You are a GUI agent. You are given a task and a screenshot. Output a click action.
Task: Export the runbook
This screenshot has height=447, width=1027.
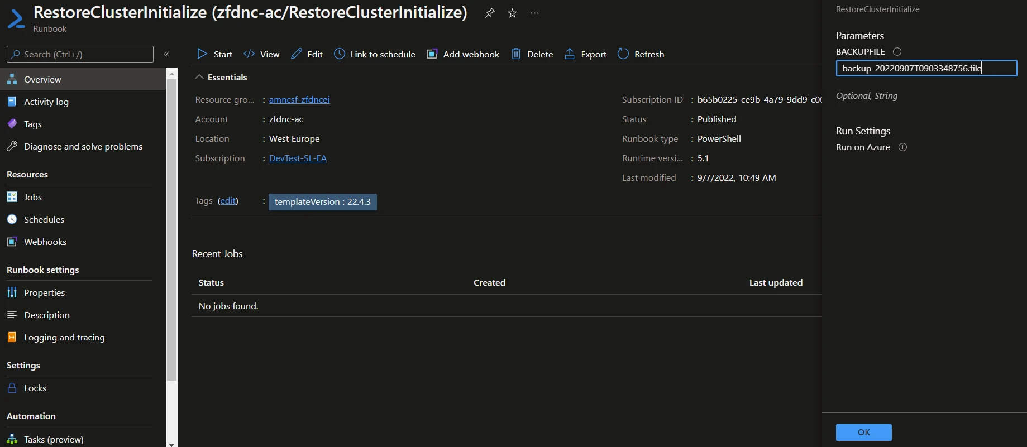coord(585,54)
